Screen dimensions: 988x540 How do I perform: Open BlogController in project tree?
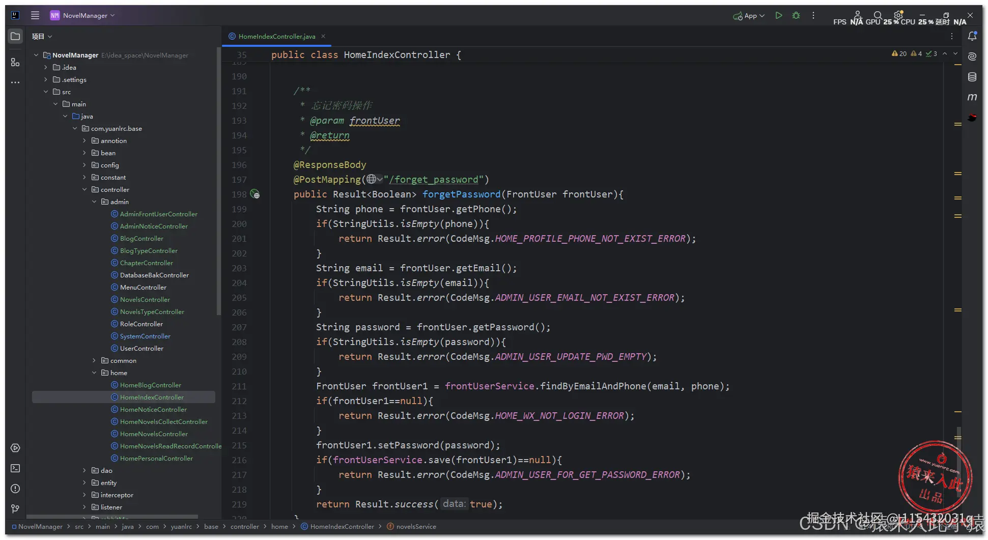[142, 238]
